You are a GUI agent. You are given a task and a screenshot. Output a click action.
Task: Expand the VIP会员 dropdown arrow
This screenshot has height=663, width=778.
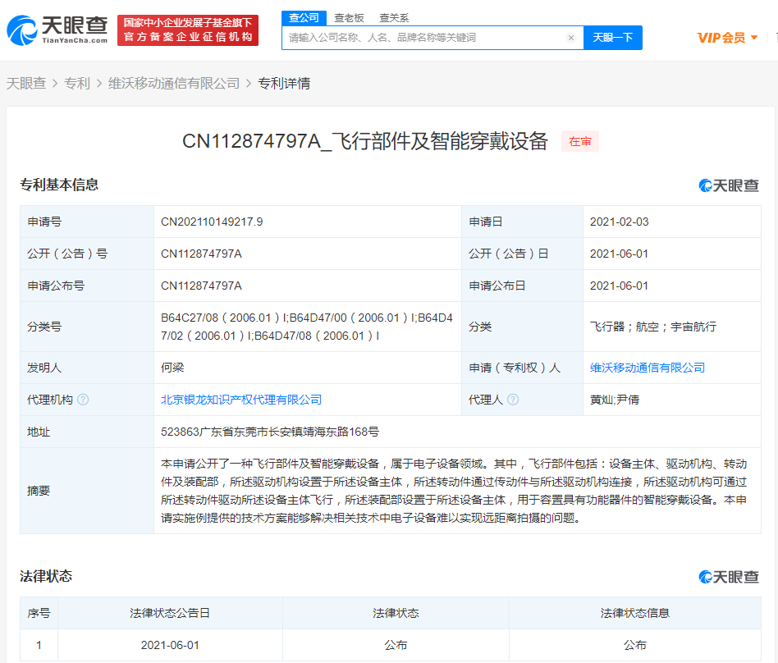coord(754,38)
